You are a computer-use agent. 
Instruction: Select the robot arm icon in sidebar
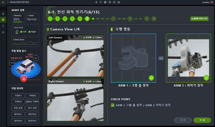(3, 26)
